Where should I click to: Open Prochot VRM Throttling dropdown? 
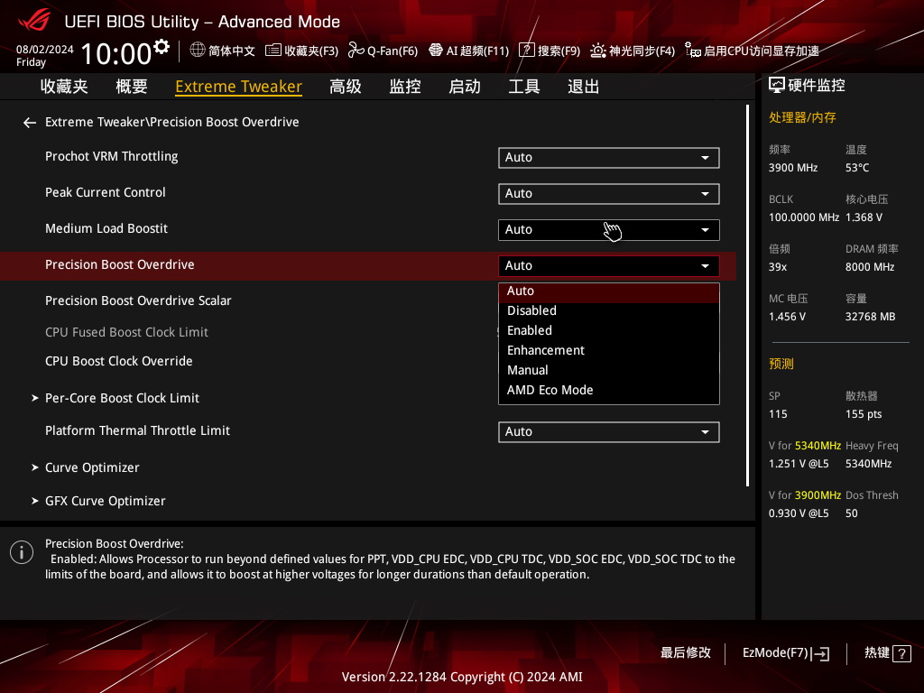[x=609, y=157]
